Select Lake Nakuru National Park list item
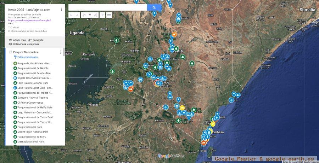Screen dimensions: 319x163 [31, 83]
